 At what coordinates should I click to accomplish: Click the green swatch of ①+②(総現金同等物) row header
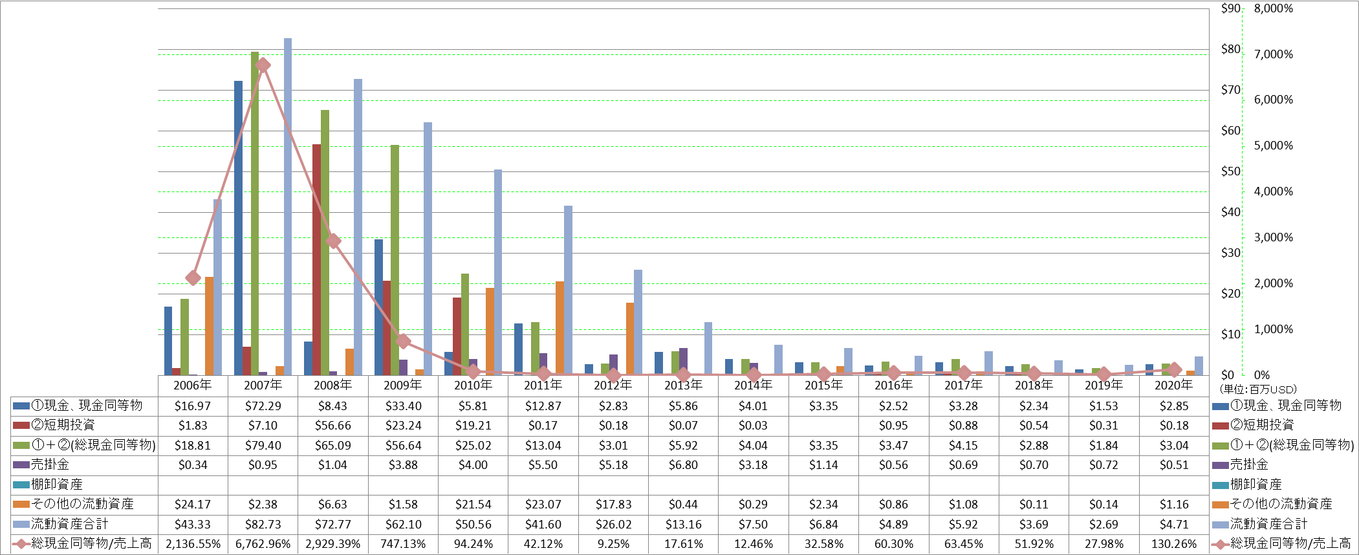[21, 446]
